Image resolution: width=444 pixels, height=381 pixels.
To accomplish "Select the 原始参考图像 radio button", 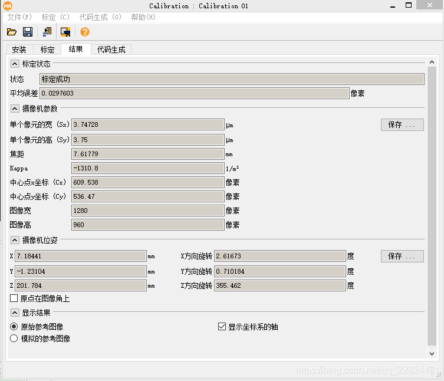I will point(14,327).
